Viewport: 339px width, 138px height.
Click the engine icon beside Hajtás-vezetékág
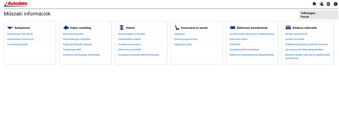tap(66, 28)
